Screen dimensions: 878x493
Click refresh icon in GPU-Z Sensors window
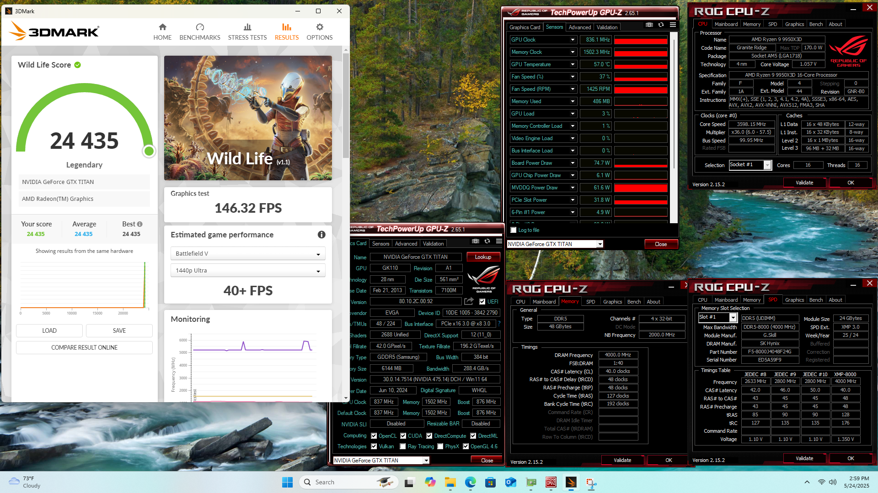(661, 25)
